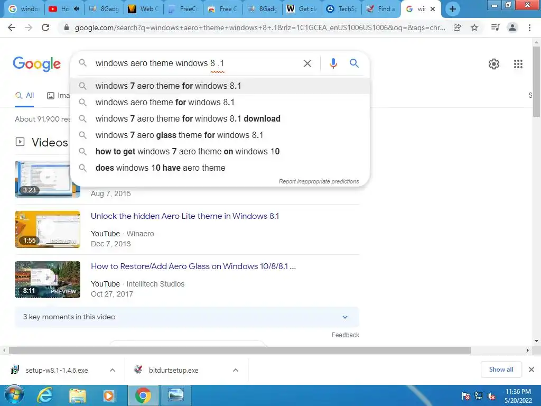Open the Action Center flag icon
Viewport: 541px width, 406px height.
[466, 396]
